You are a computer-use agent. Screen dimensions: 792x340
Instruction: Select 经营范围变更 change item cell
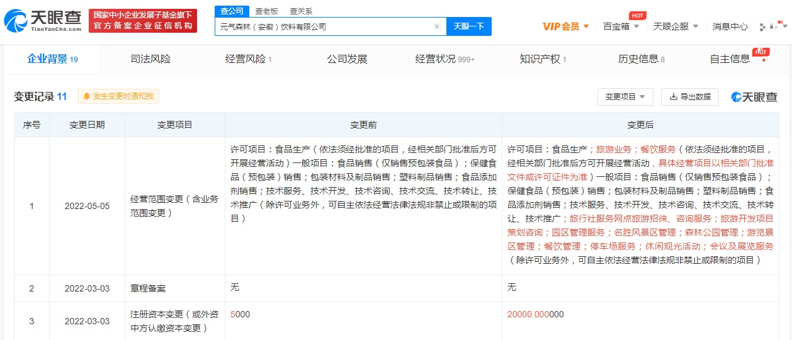coord(175,206)
